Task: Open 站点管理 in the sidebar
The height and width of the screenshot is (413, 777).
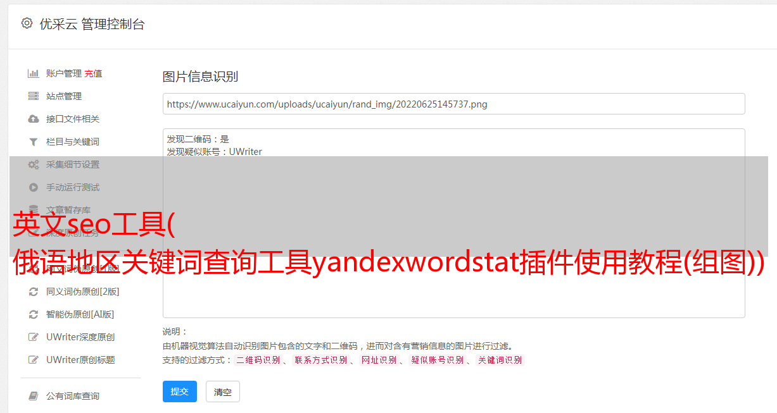Action: coord(64,96)
